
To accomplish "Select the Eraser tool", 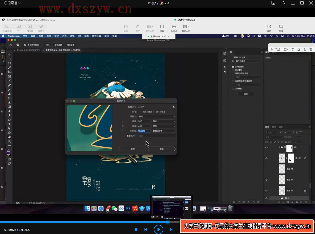I will (9, 102).
